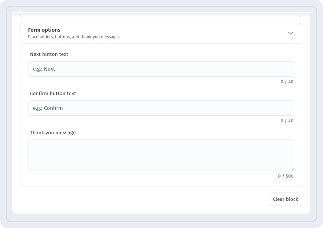Click the Form options heading

[x=44, y=30]
